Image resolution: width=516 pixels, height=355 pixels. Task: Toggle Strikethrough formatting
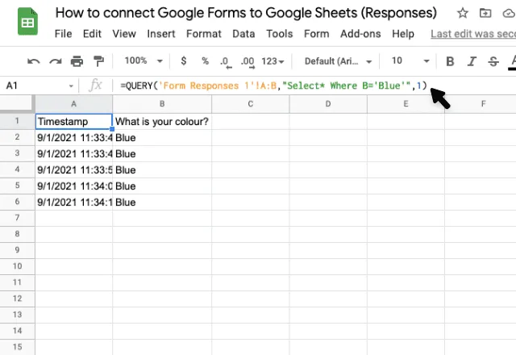tap(493, 61)
